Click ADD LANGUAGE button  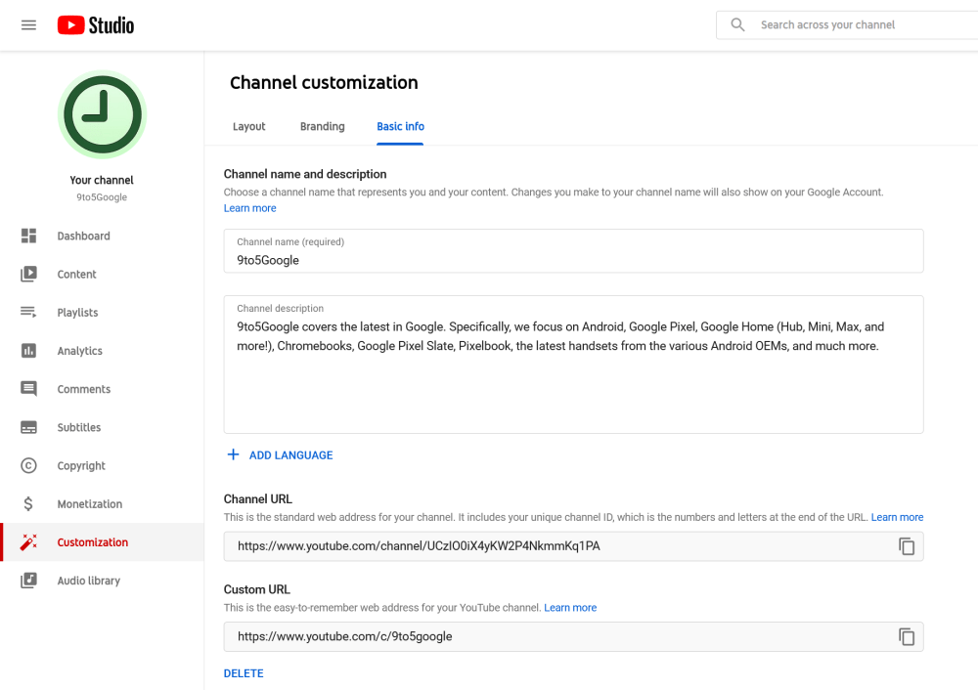280,455
